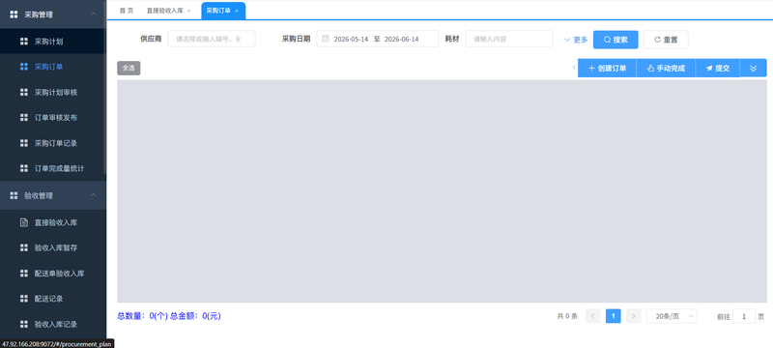
Task: Click the 创建订单 button
Action: pyautogui.click(x=608, y=68)
